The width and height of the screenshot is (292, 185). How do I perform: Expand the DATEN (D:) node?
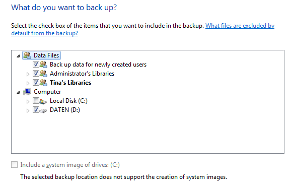pos(28,110)
